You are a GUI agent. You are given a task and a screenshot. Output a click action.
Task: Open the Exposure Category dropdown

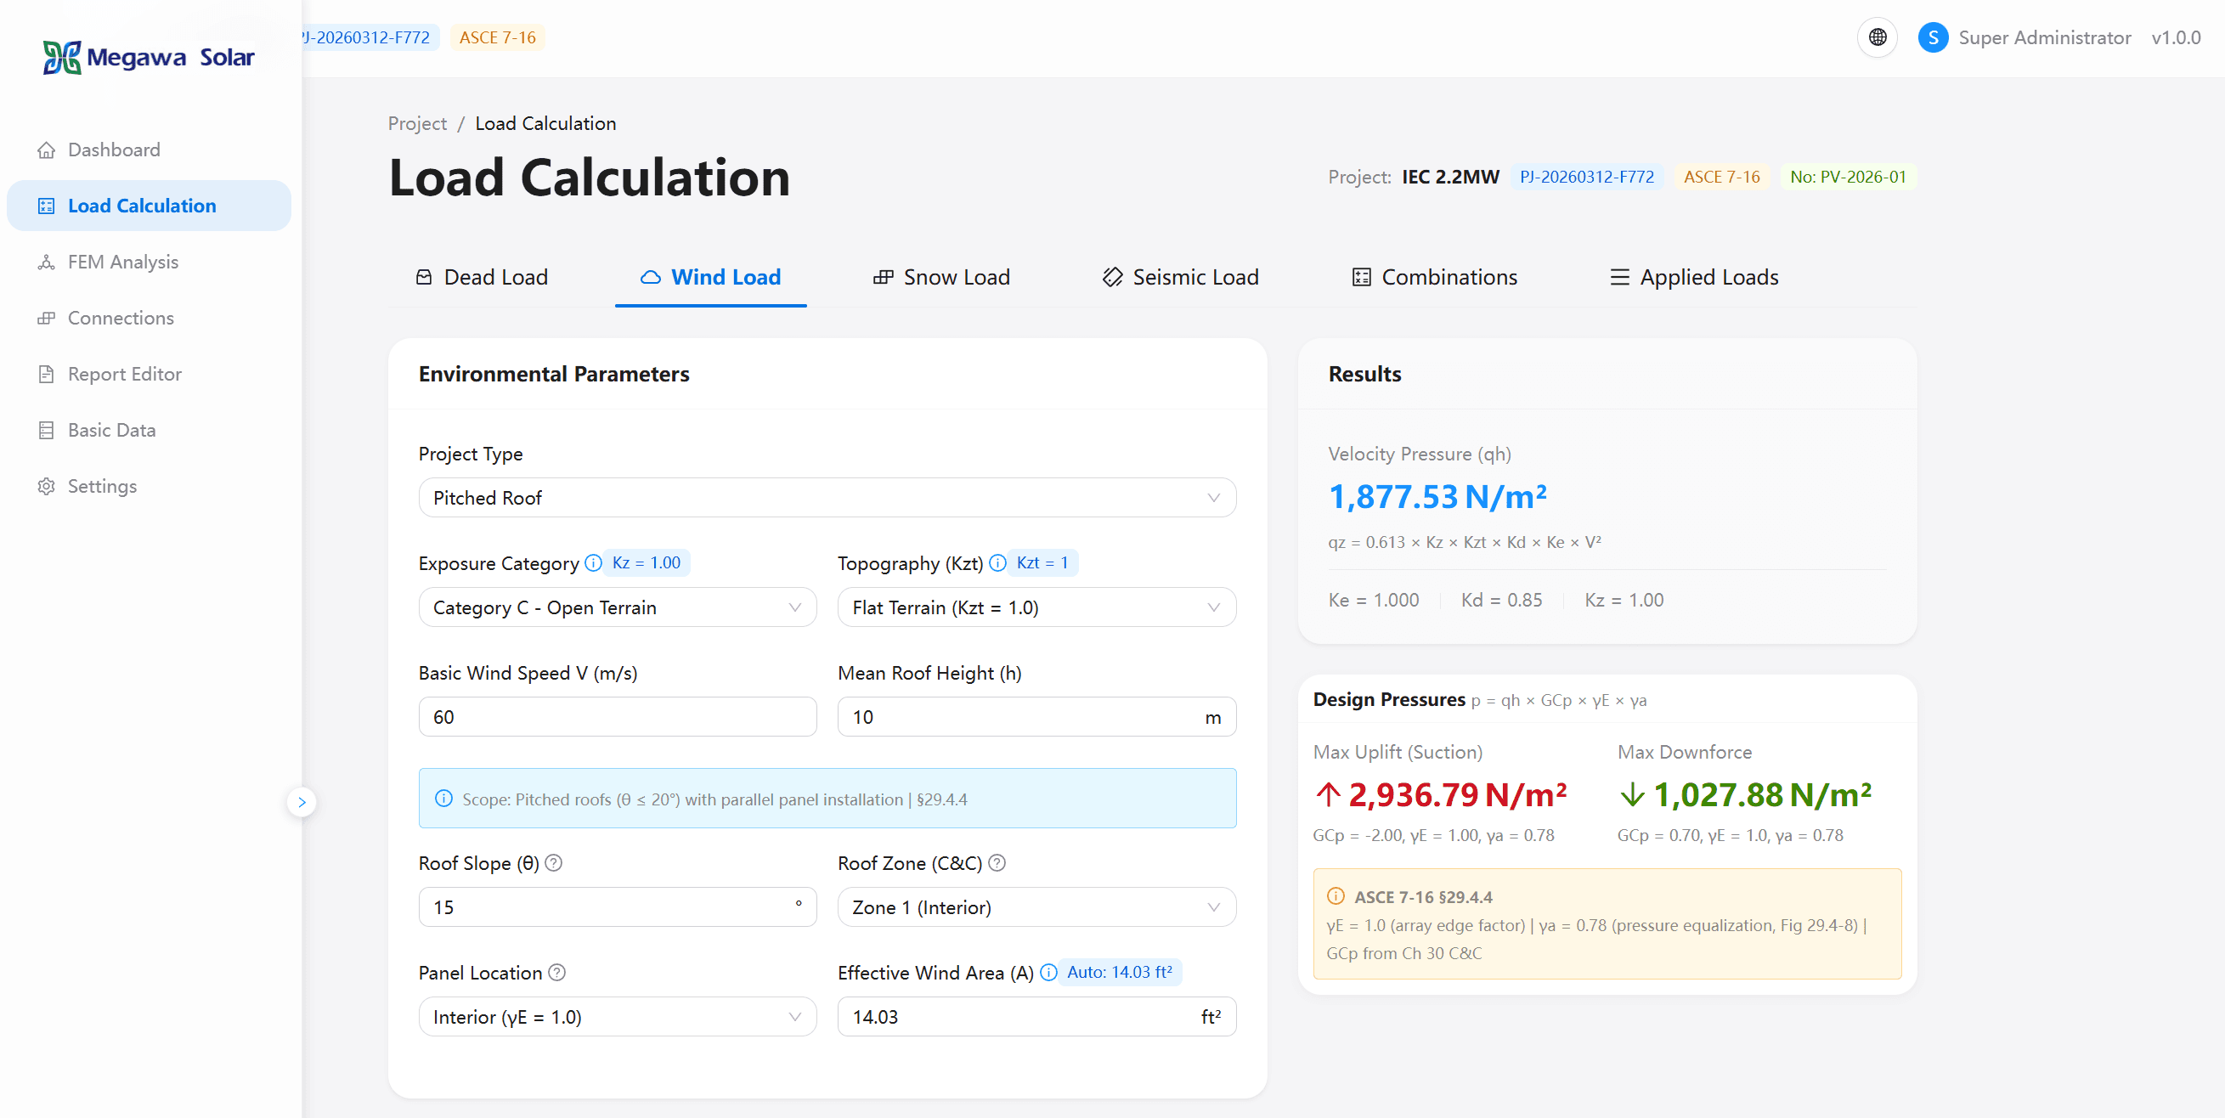pos(617,607)
